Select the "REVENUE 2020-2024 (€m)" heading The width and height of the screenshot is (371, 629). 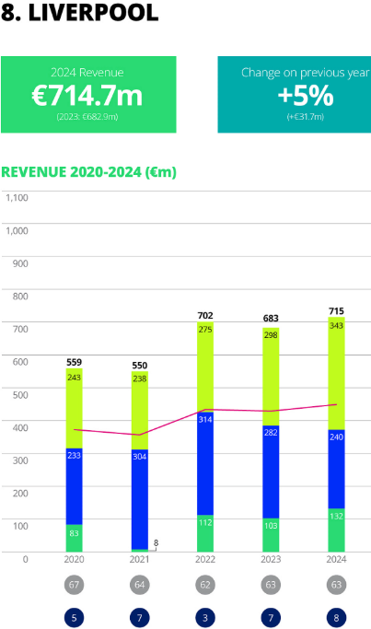(88, 172)
